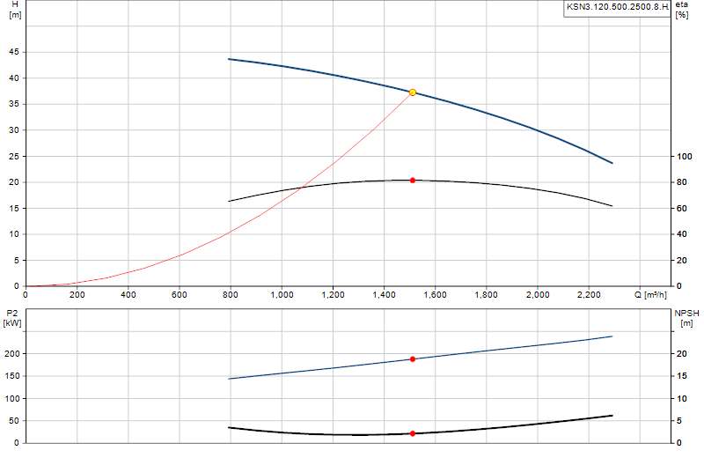This screenshot has height=458, width=704.
Task: Click the 15 tick on the NPSH axis
Action: tap(681, 376)
